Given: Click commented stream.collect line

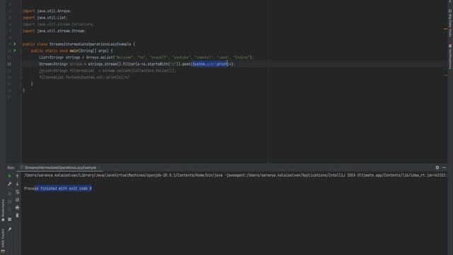Looking at the screenshot, I should coord(108,71).
